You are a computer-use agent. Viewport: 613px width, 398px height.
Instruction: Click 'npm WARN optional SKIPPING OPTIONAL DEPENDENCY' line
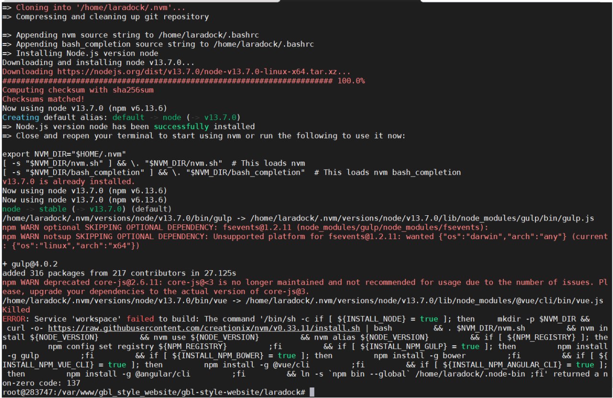click(x=245, y=227)
